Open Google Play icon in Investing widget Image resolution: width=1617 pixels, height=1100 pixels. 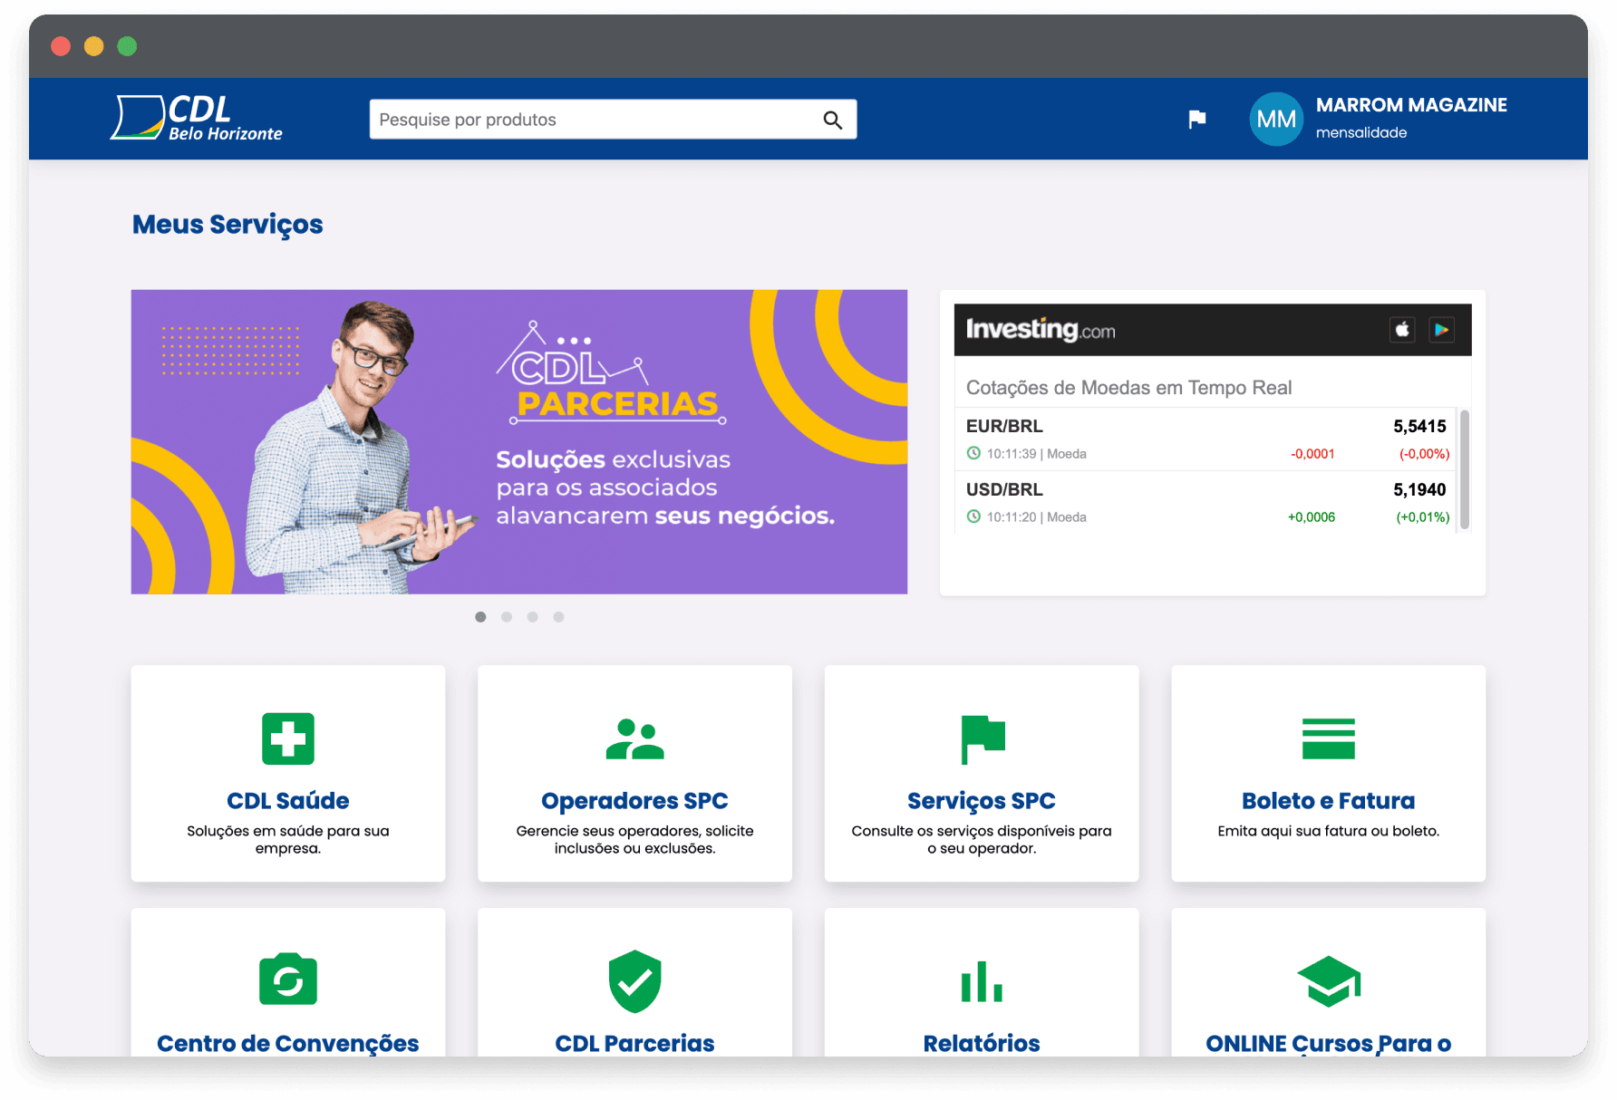[x=1441, y=330]
